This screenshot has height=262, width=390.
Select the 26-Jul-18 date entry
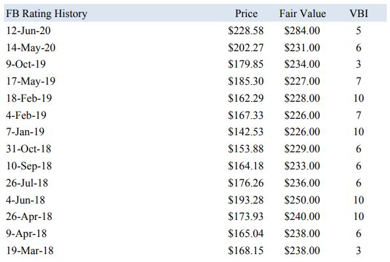(27, 183)
